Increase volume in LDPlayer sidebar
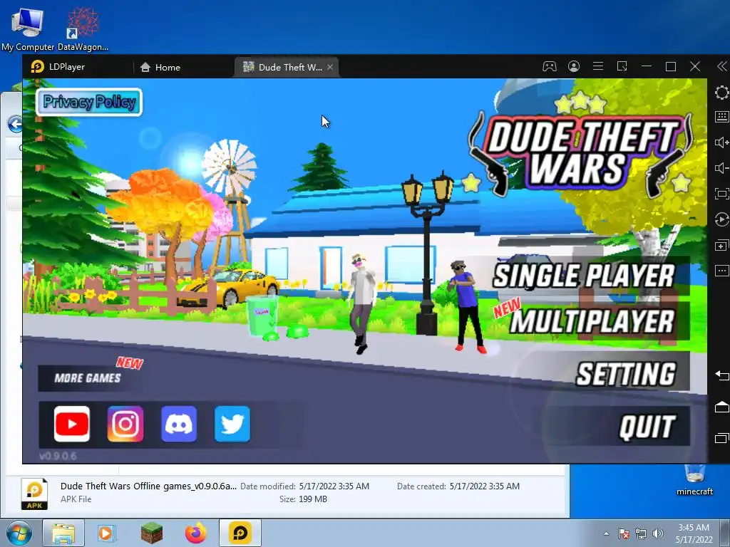 [721, 142]
